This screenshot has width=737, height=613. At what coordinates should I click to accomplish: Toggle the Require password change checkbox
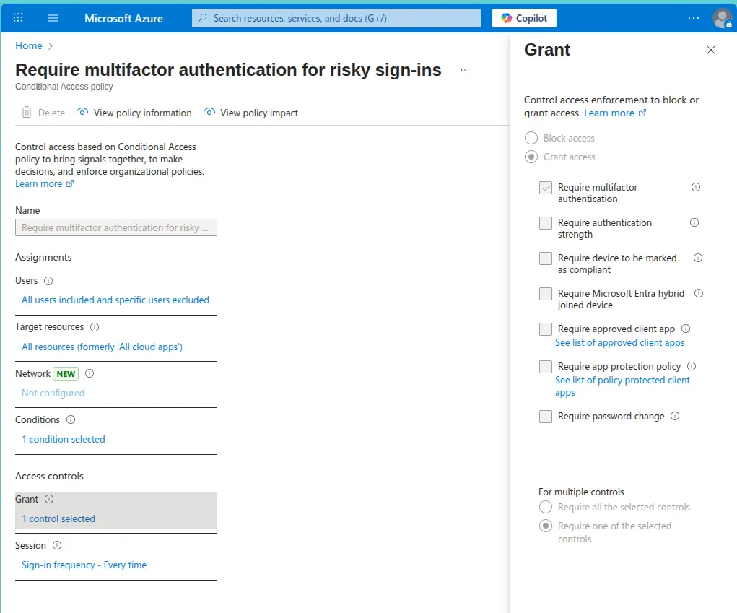click(x=546, y=417)
